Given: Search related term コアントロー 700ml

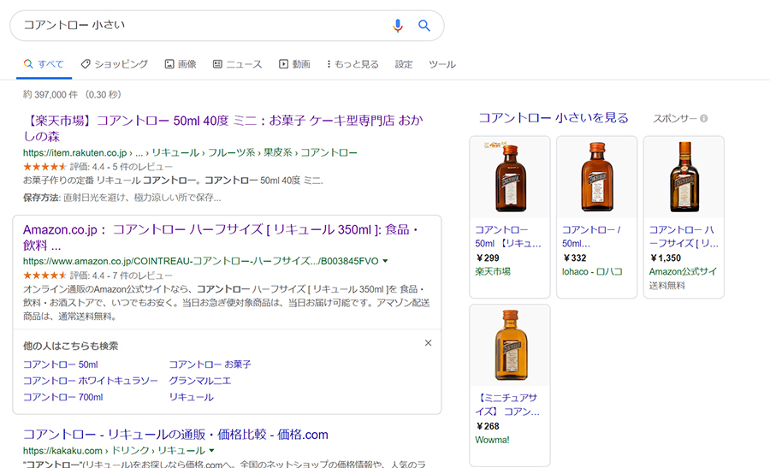Looking at the screenshot, I should click(62, 397).
